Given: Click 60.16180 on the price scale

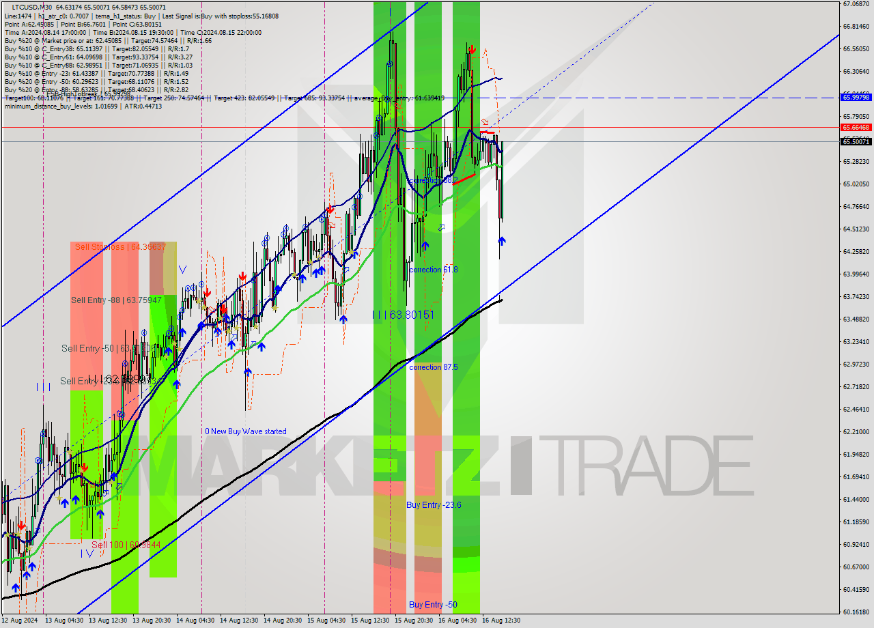Looking at the screenshot, I should pyautogui.click(x=856, y=612).
